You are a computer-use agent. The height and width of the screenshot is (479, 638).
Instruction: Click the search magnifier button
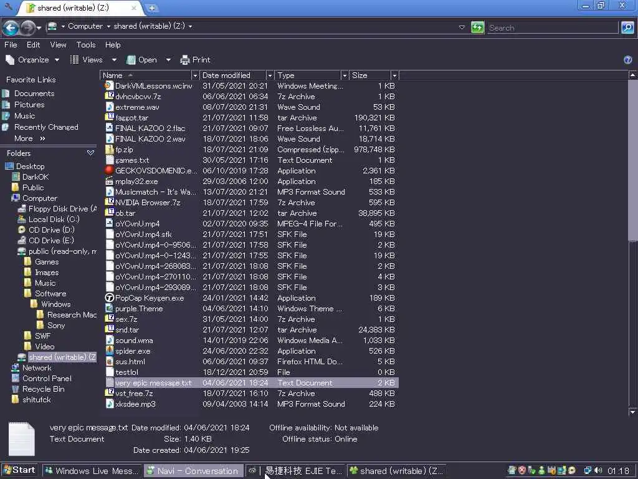point(627,27)
